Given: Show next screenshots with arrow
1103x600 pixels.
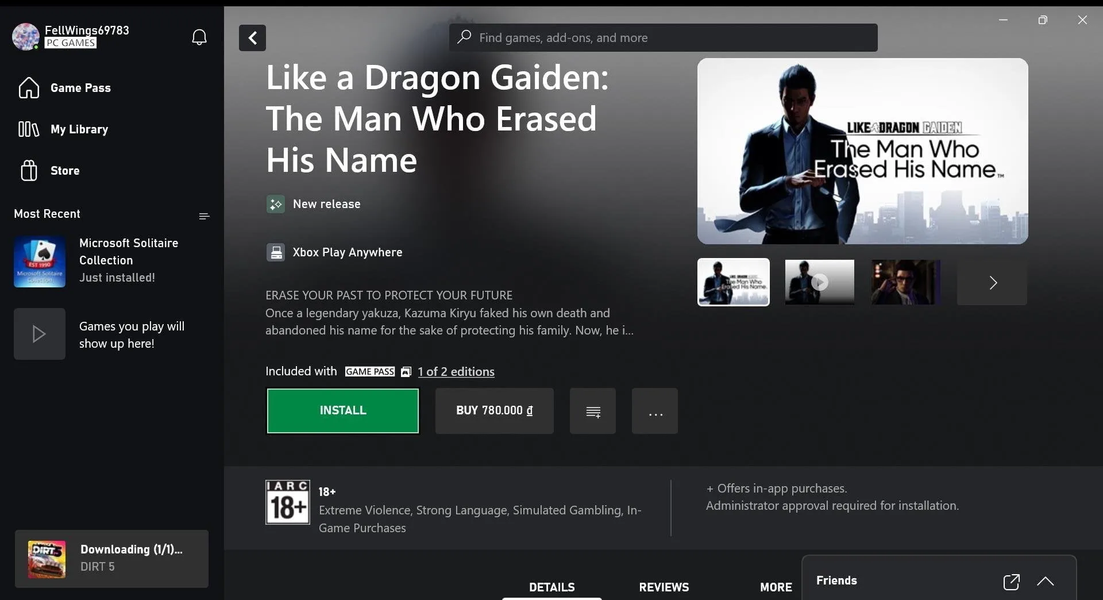Looking at the screenshot, I should (992, 282).
